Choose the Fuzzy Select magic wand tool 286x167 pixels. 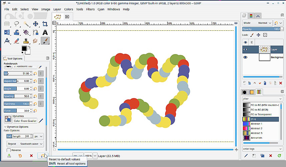26,24
